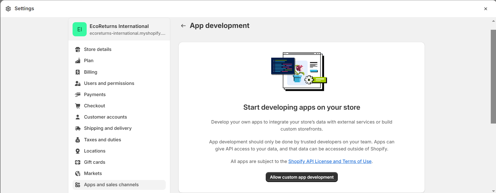This screenshot has height=193, width=496.
Task: Click the Locations pin icon
Action: [78, 151]
